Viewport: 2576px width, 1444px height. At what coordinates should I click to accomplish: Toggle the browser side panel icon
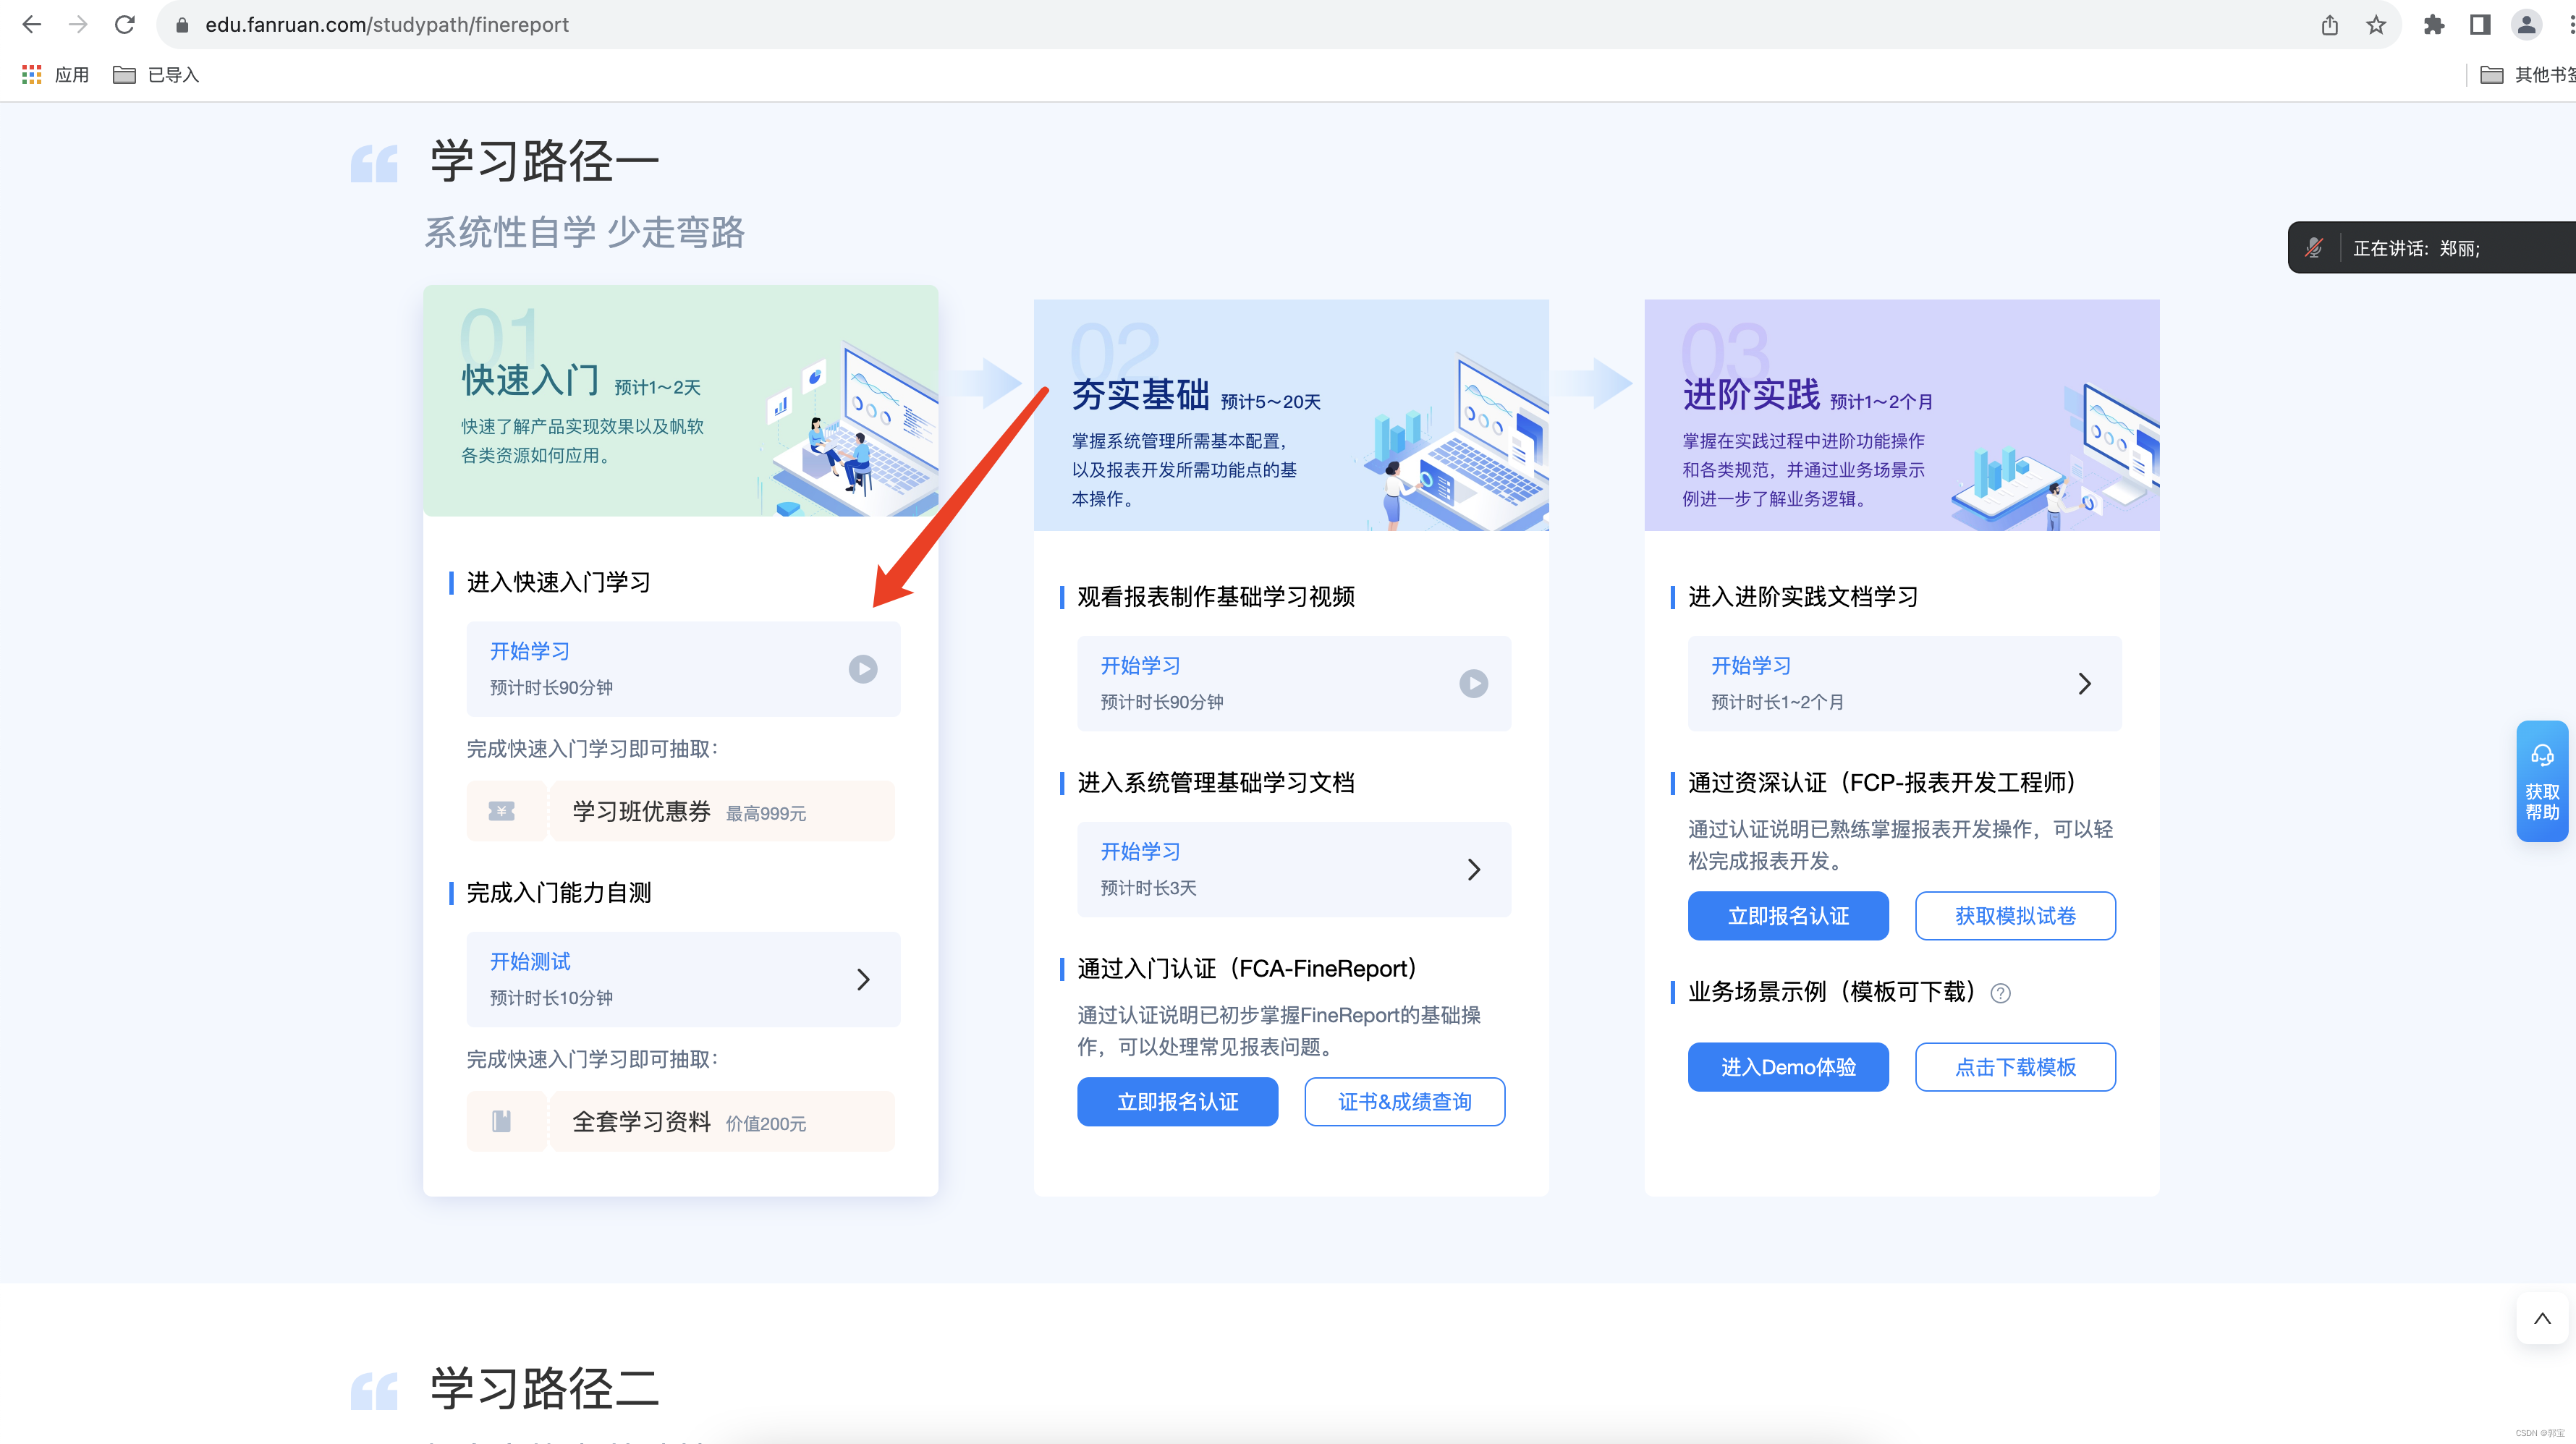(x=2480, y=24)
